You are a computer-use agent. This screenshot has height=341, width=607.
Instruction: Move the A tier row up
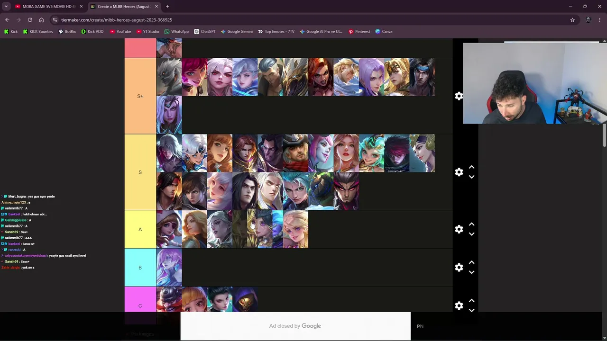click(x=471, y=224)
